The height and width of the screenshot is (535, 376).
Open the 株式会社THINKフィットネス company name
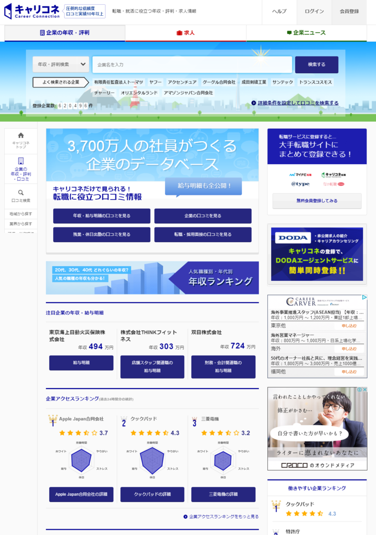point(149,336)
